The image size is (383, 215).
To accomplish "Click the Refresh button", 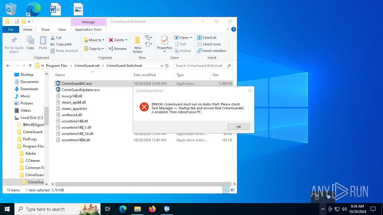I will [x=167, y=66].
